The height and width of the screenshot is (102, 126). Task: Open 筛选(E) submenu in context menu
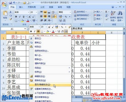click(50, 68)
